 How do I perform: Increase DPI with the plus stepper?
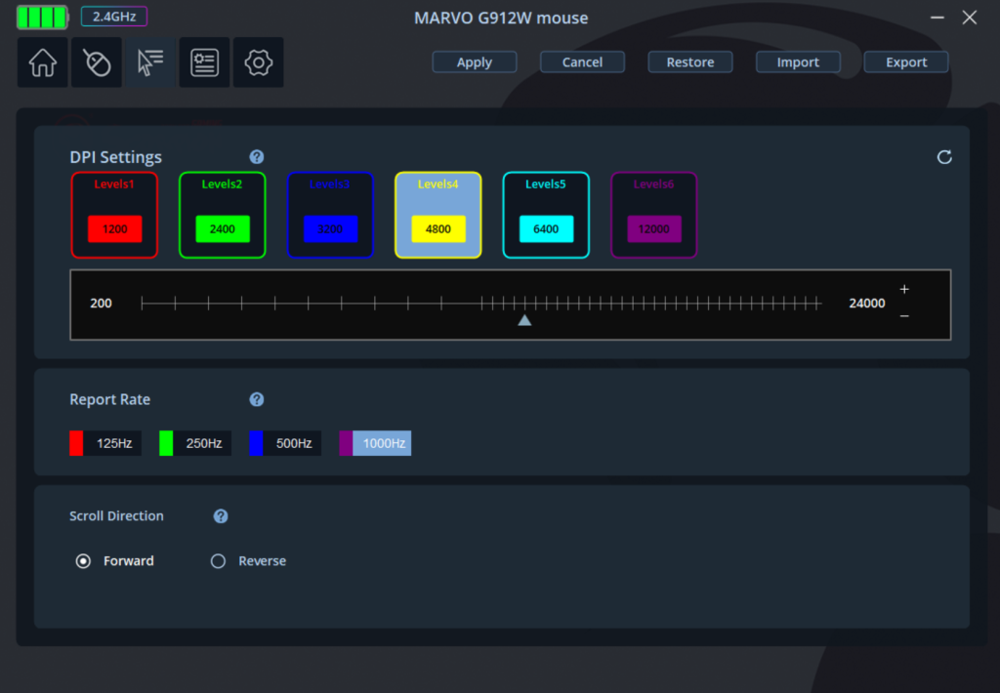(x=904, y=290)
